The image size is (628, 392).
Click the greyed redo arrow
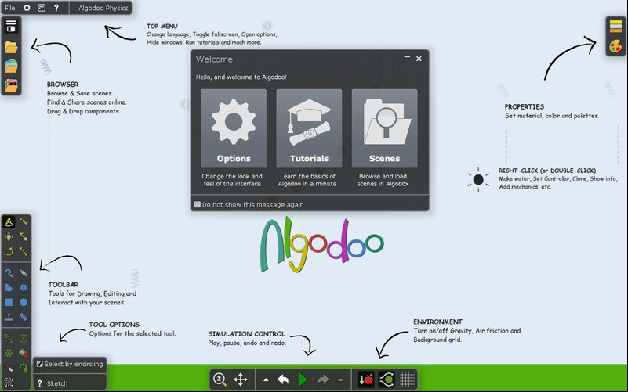[323, 379]
